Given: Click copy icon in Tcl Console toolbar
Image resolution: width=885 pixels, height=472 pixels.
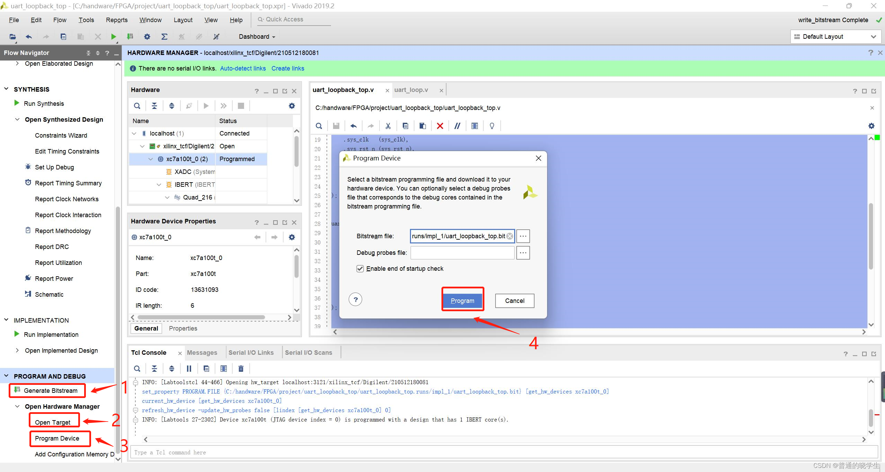Looking at the screenshot, I should point(206,369).
